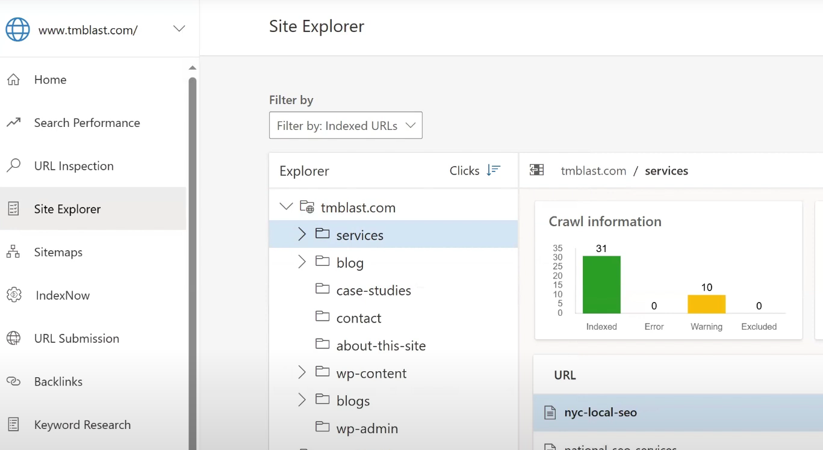This screenshot has width=823, height=450.
Task: Select wp-admin in the tree
Action: [x=367, y=429]
